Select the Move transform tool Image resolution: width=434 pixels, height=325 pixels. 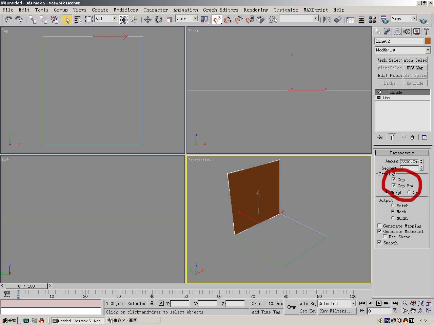(147, 20)
